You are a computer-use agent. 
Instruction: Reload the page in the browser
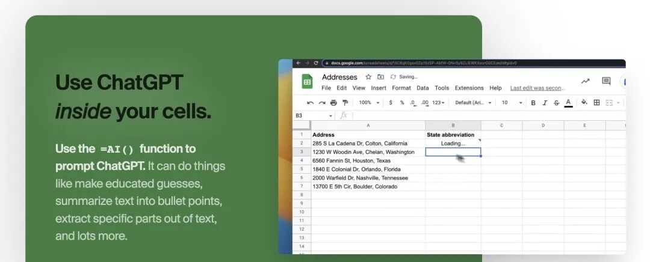(317, 62)
